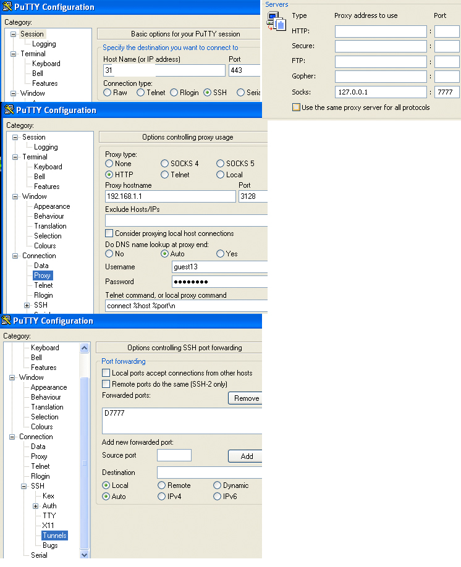Click the proxy Port field 3128
This screenshot has width=461, height=567.
click(x=253, y=196)
